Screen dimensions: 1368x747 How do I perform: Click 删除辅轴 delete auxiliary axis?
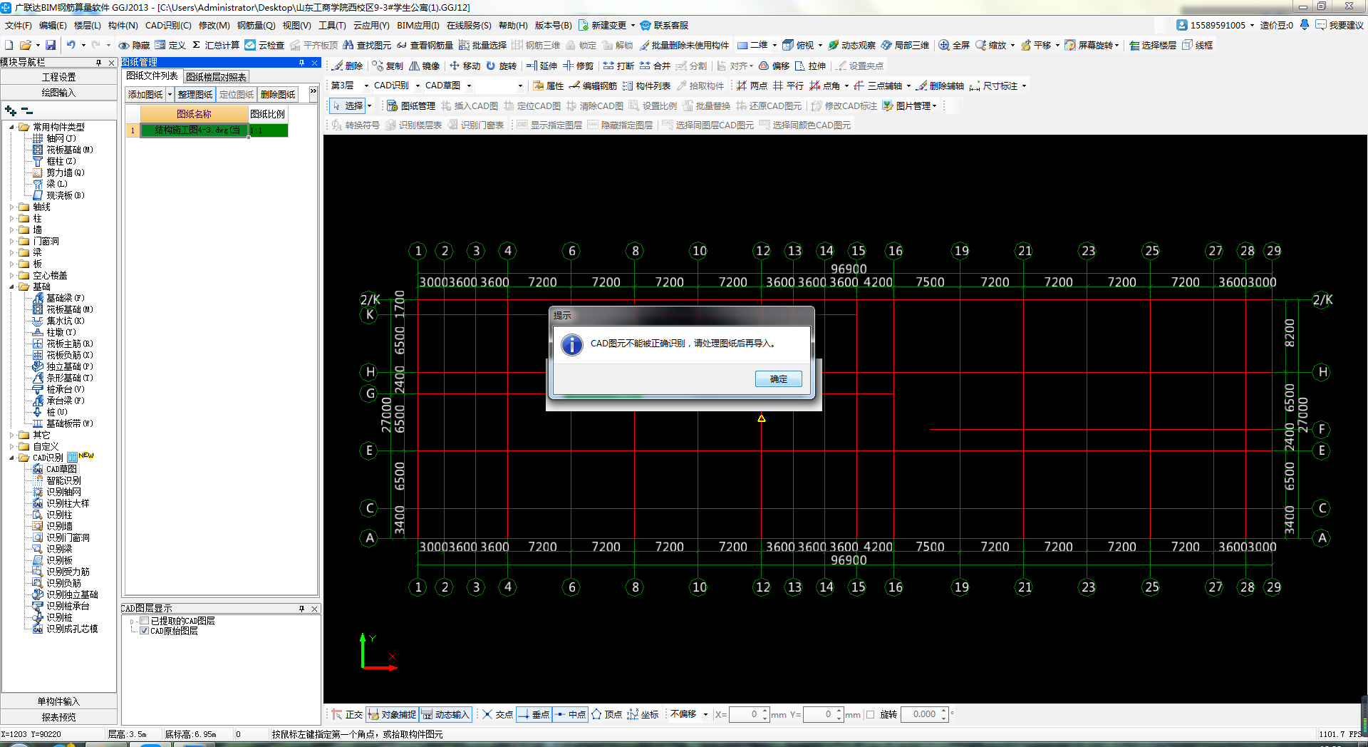click(940, 86)
